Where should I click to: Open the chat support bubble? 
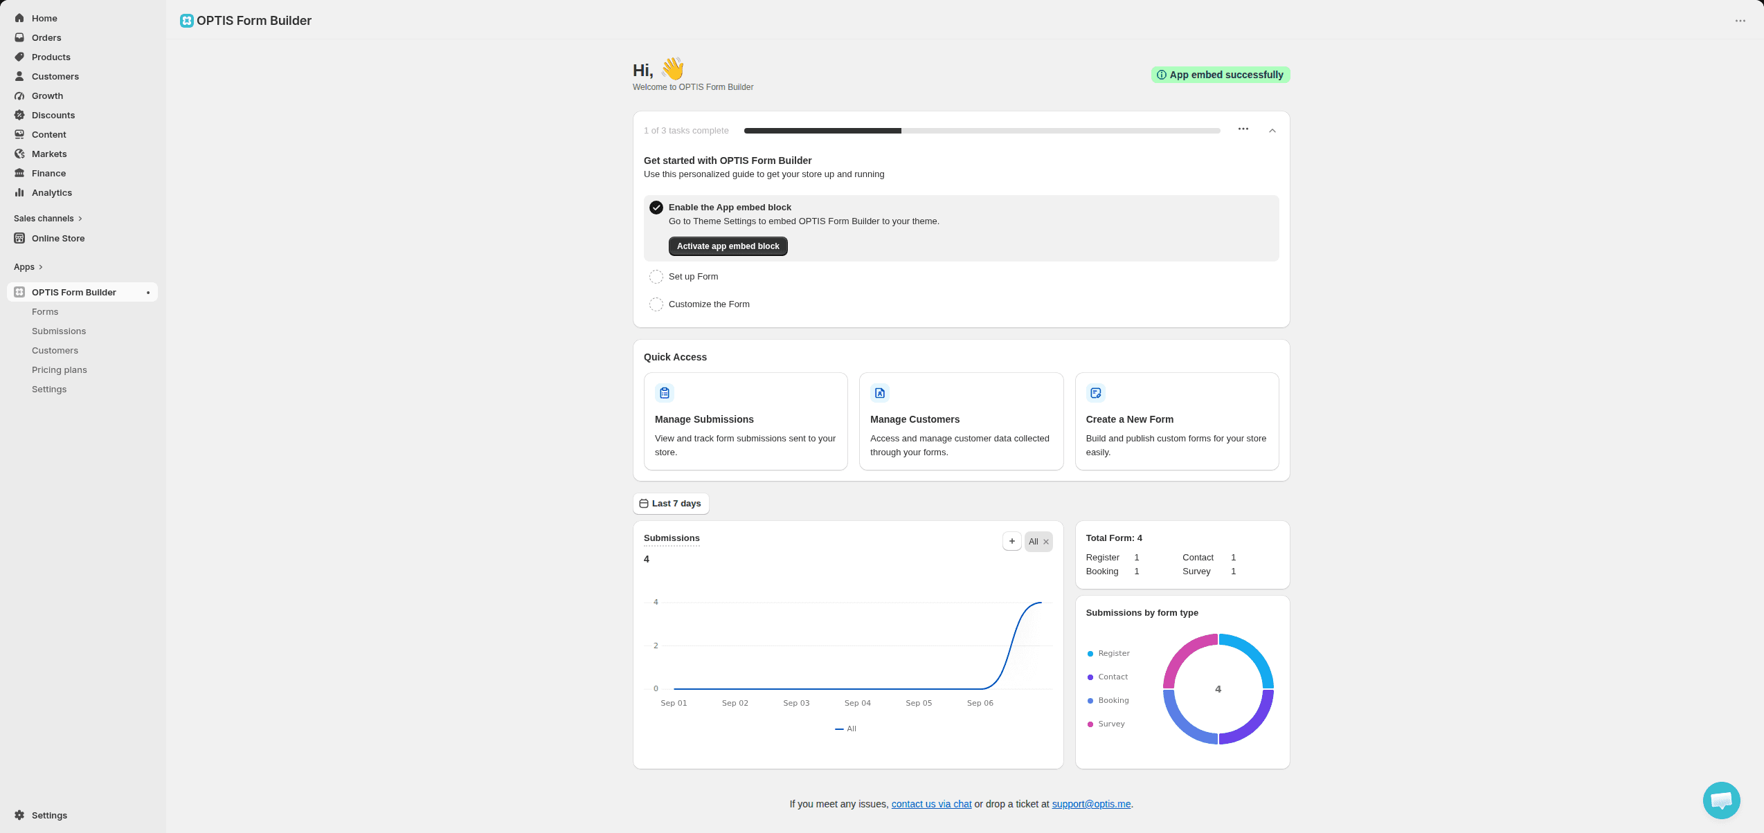[x=1721, y=800]
